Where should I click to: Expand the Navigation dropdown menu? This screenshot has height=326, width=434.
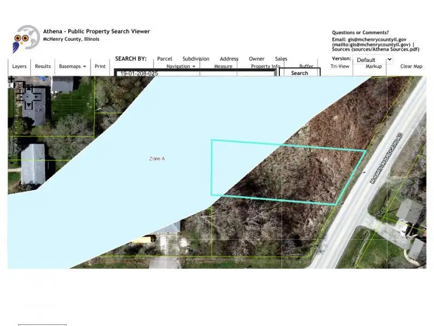click(181, 66)
